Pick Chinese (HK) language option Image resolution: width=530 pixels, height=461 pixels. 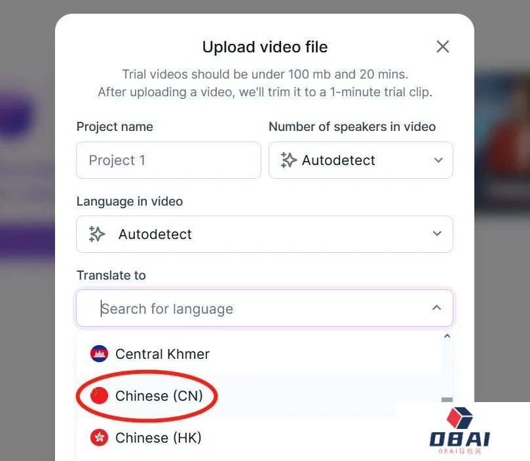click(259, 437)
